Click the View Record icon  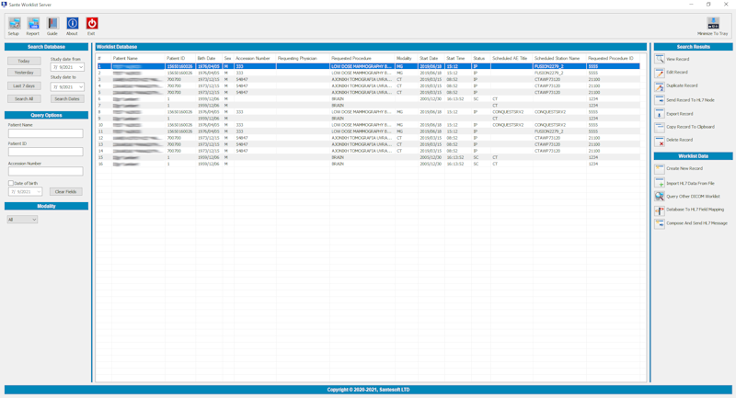(660, 59)
